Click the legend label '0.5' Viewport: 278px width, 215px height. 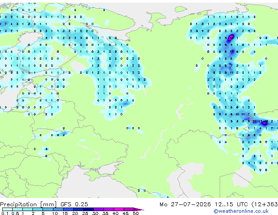15,213
